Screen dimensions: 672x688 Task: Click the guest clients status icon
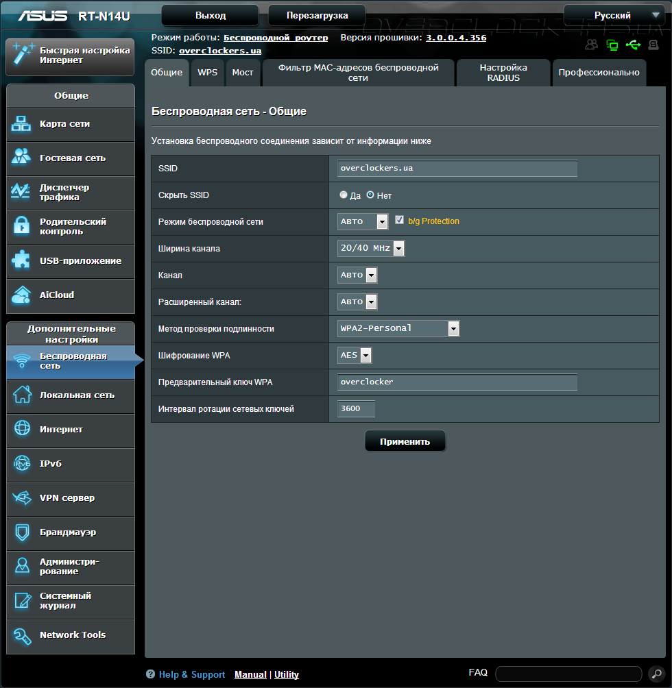592,45
